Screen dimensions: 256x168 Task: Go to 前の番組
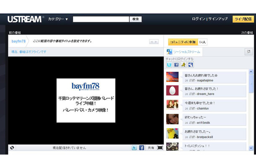(x=15, y=32)
